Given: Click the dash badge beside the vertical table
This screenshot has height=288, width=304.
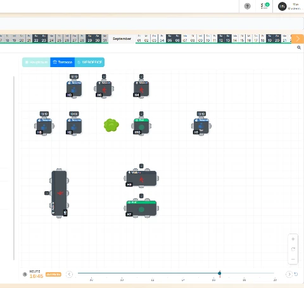Looking at the screenshot, I should coord(47,193).
